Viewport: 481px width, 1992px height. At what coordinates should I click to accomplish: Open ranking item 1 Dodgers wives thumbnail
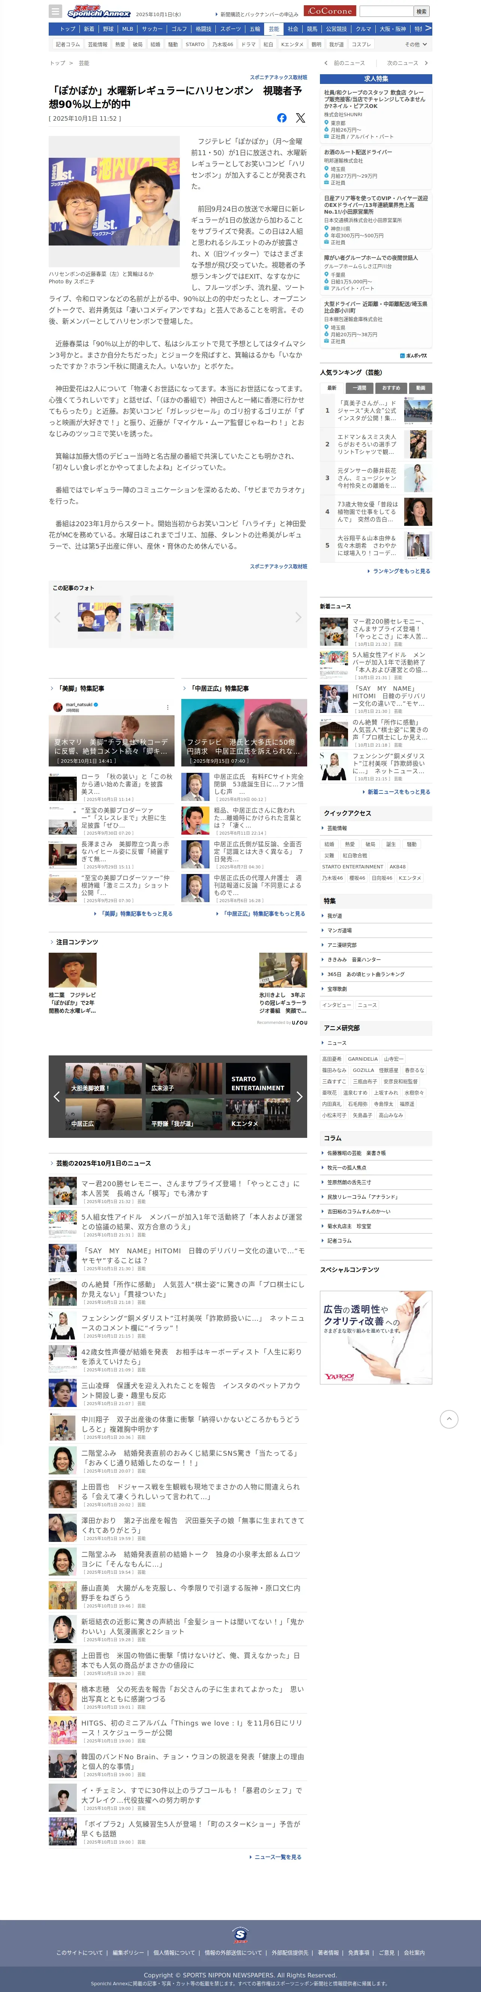coord(418,410)
